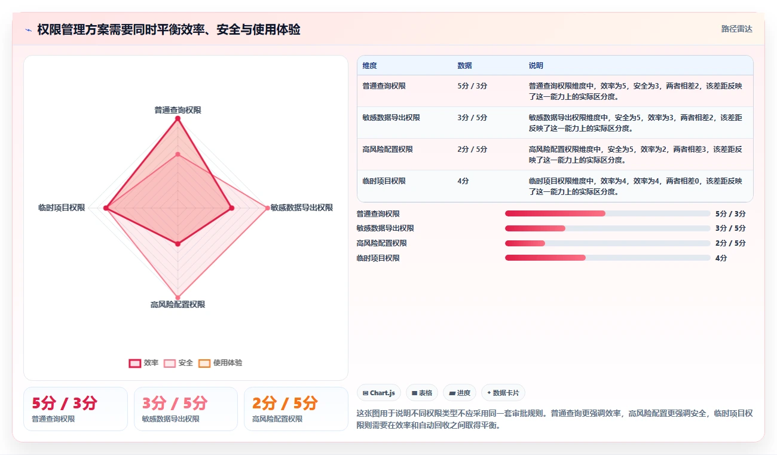This screenshot has width=777, height=455.
Task: Select the 临时项目权限 row in the table
Action: pyautogui.click(x=555, y=186)
